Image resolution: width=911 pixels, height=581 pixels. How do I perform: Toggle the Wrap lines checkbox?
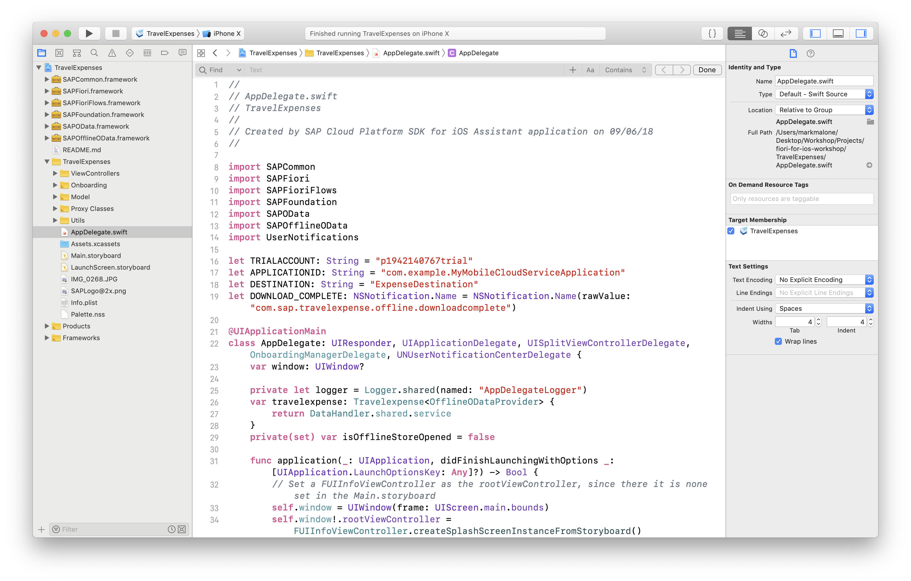pyautogui.click(x=778, y=341)
